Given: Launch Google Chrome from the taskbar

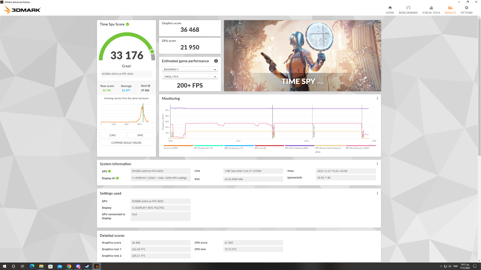Looking at the screenshot, I should point(69,266).
